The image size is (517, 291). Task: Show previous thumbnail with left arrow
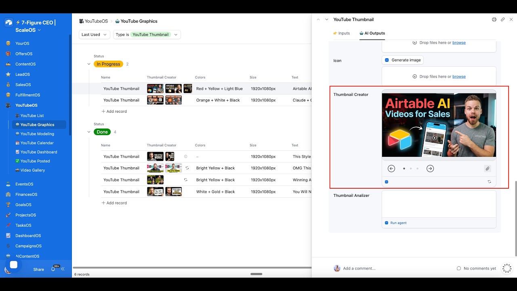tap(391, 169)
